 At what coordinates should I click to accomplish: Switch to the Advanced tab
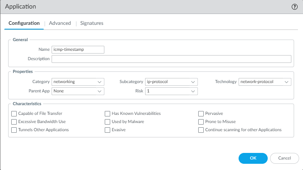(x=60, y=23)
